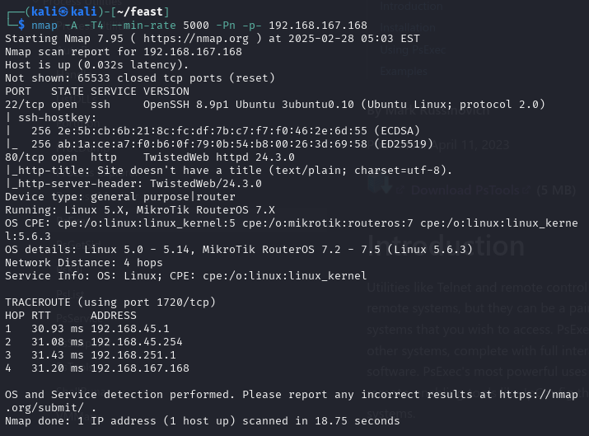Click the Network Distance: 4 hops line

[x=84, y=262]
